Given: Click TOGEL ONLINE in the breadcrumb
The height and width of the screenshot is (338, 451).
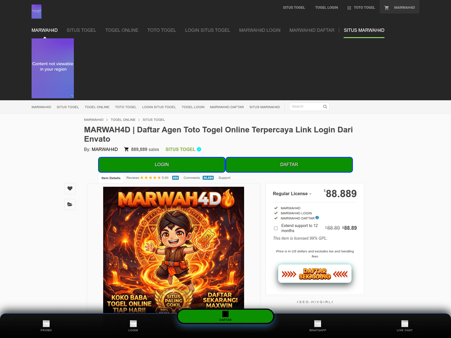Looking at the screenshot, I should click(123, 120).
